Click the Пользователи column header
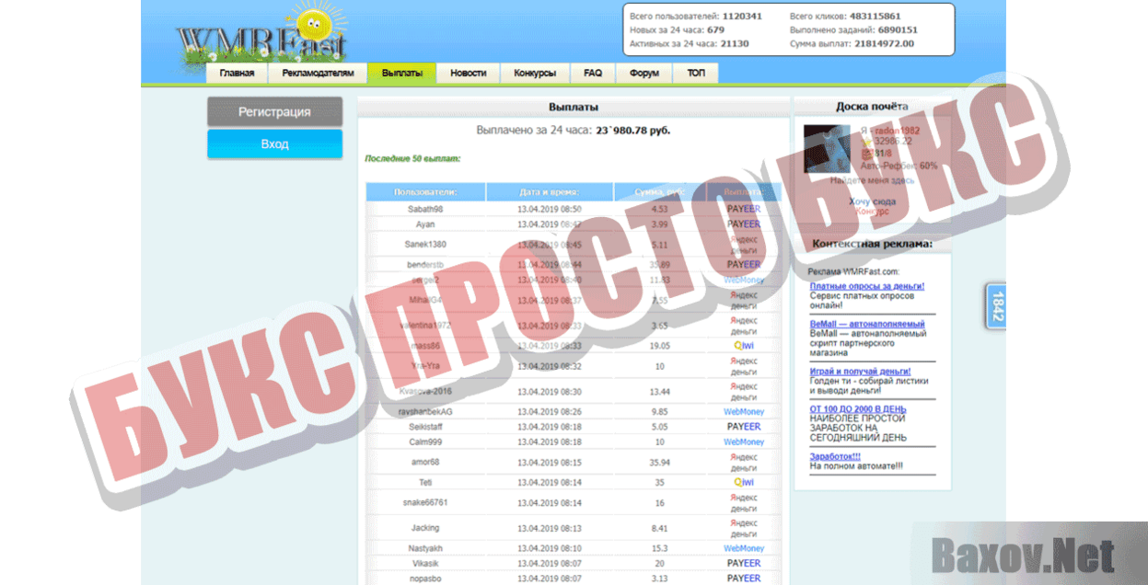 click(x=424, y=191)
